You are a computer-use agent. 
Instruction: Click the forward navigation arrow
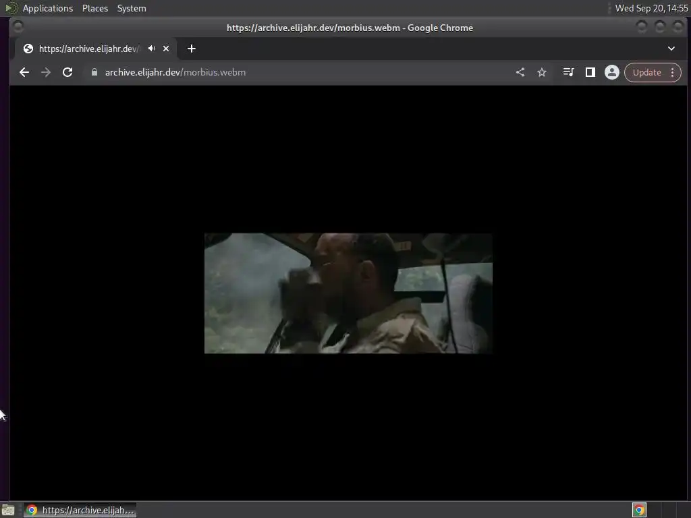tap(46, 72)
